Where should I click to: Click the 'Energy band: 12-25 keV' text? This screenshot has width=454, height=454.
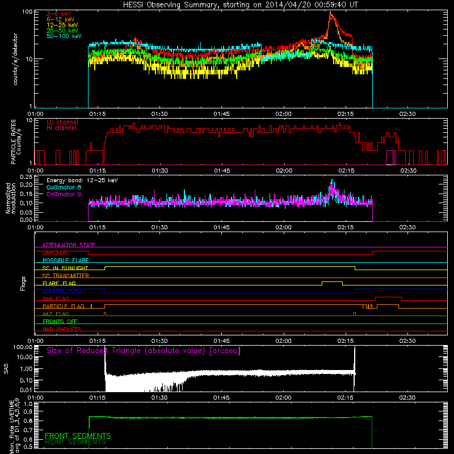[x=82, y=180]
